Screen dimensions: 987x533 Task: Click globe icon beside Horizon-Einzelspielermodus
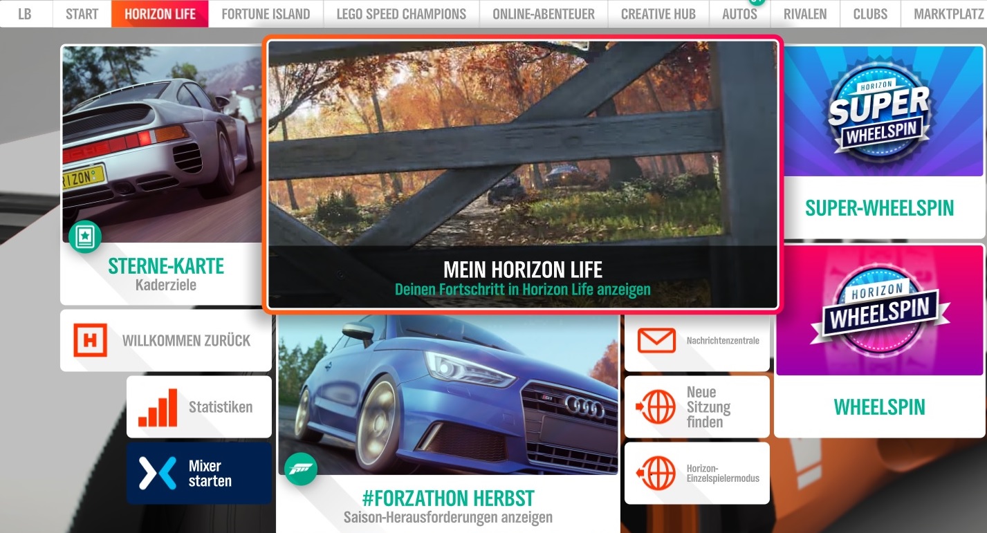click(656, 474)
